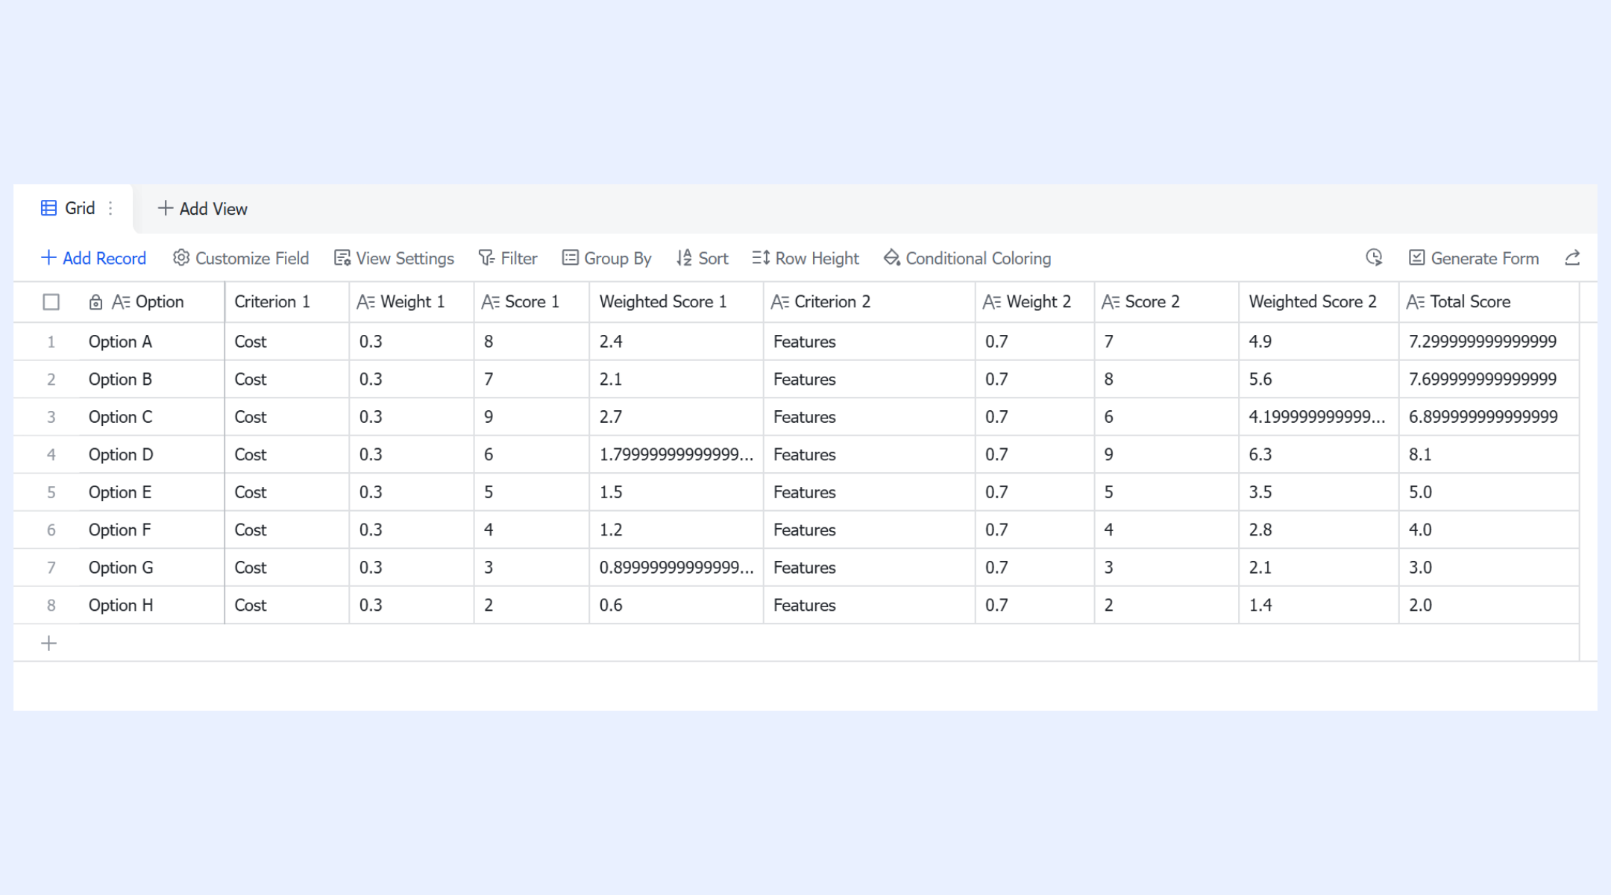Open the Row Height menu

point(805,258)
